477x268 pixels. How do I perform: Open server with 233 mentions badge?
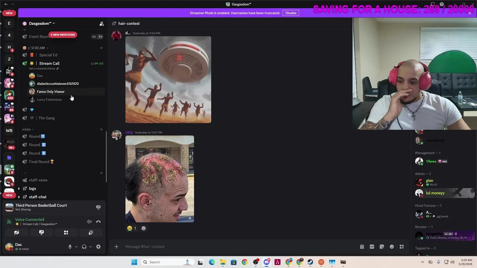(x=9, y=95)
